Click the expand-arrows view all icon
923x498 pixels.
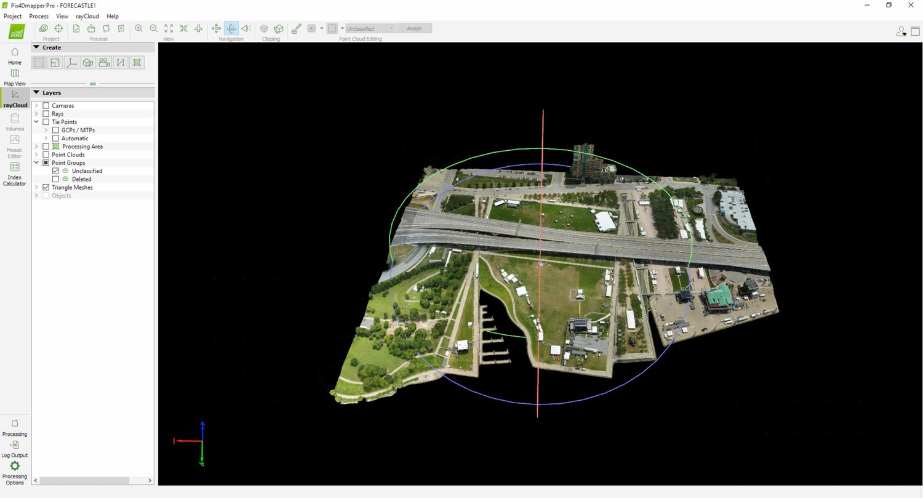169,28
